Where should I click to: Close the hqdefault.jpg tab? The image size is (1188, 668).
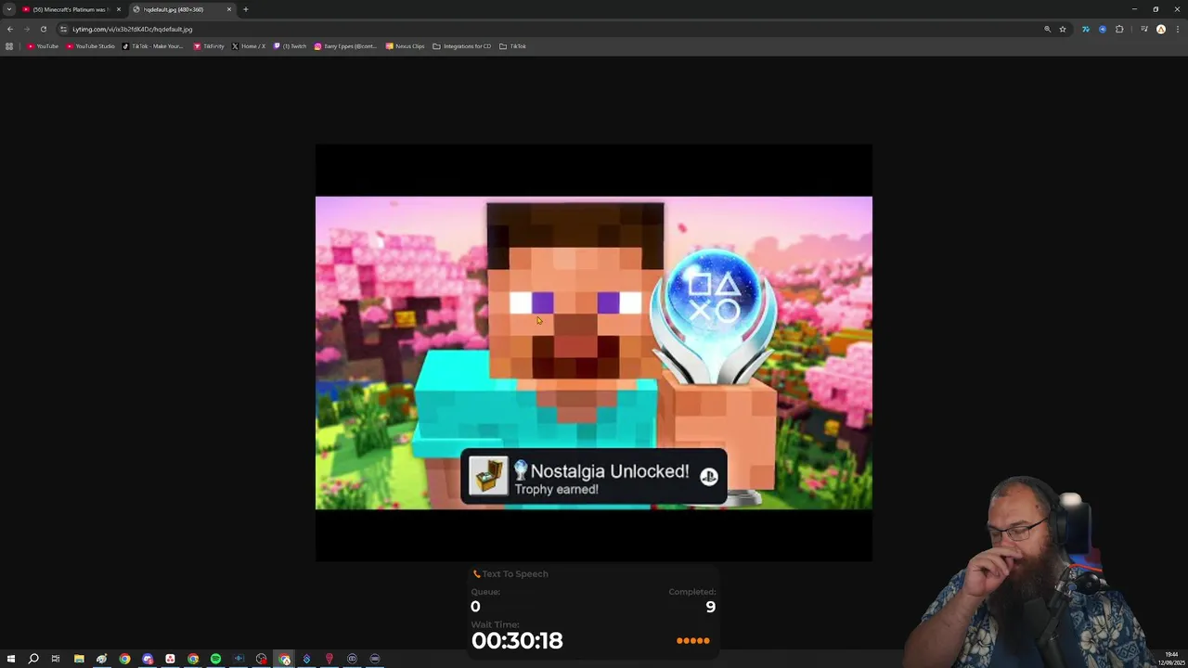pos(228,9)
